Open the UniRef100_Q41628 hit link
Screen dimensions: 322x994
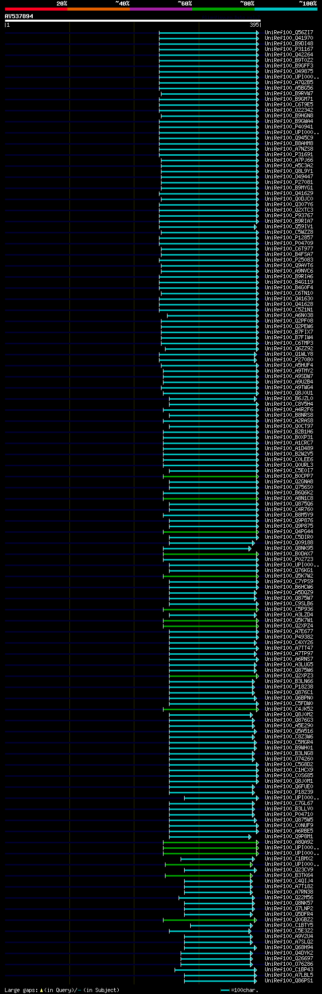click(289, 304)
